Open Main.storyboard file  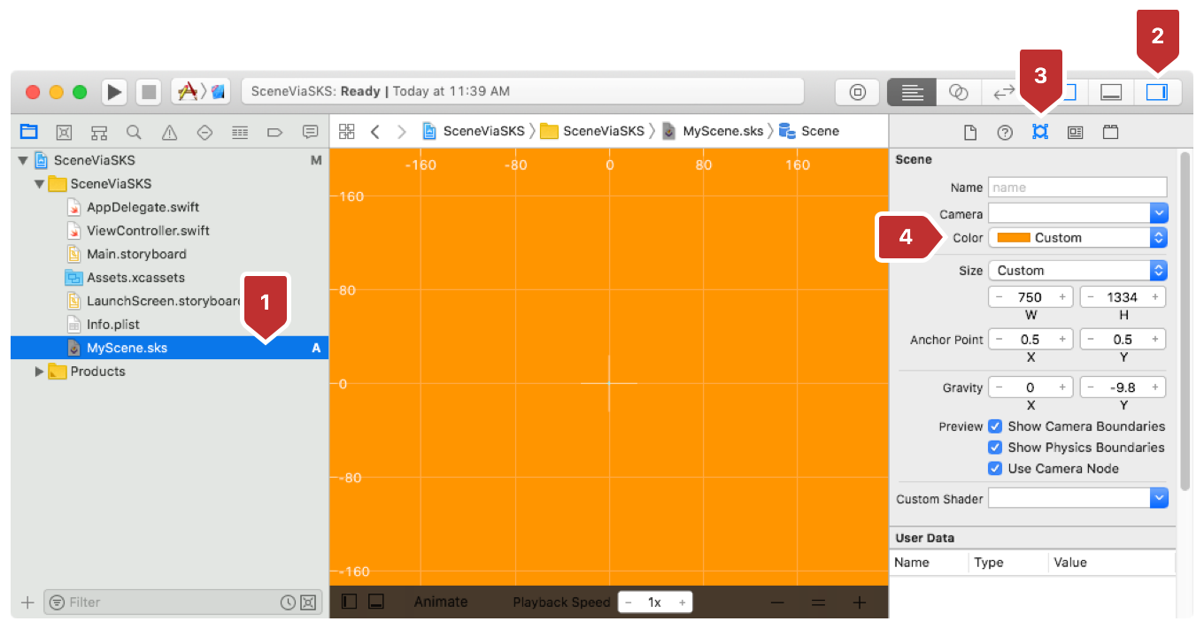136,254
